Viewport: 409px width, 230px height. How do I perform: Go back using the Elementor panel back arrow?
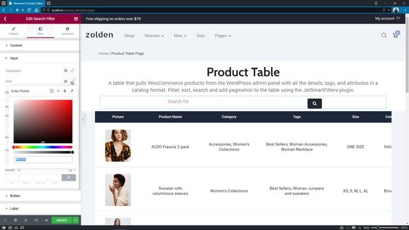(5, 19)
